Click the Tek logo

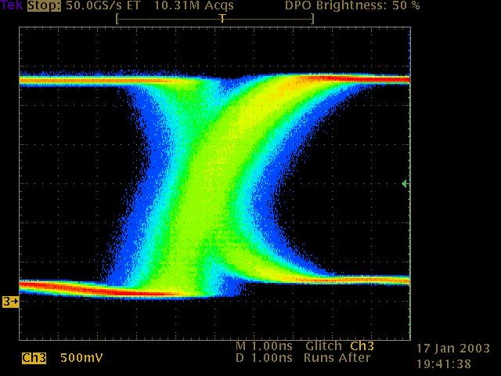click(12, 5)
